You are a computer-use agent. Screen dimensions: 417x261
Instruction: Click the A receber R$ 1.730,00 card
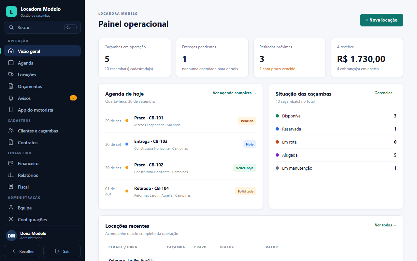point(367,58)
